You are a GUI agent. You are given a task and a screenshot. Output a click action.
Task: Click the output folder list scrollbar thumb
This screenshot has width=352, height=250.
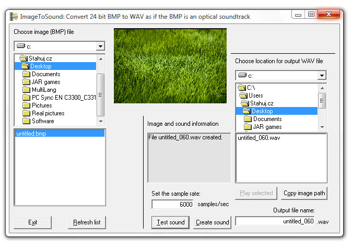tap(322, 100)
